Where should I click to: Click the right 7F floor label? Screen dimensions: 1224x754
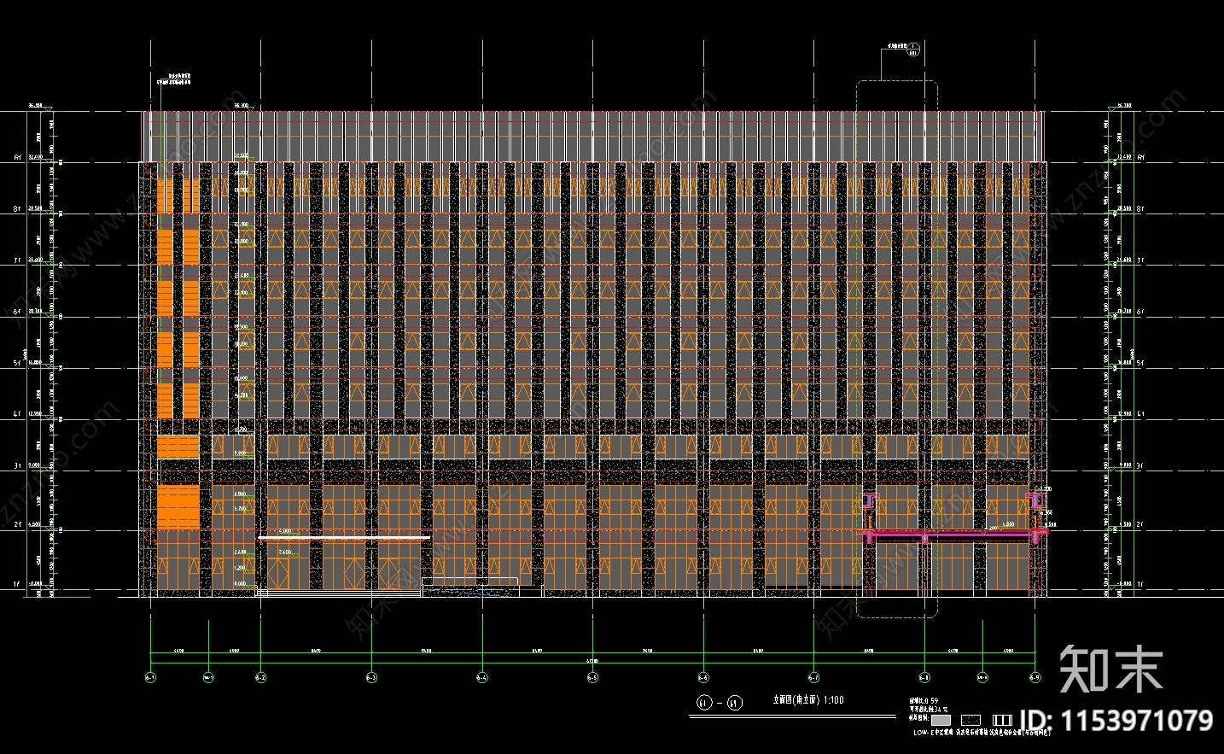1141,260
